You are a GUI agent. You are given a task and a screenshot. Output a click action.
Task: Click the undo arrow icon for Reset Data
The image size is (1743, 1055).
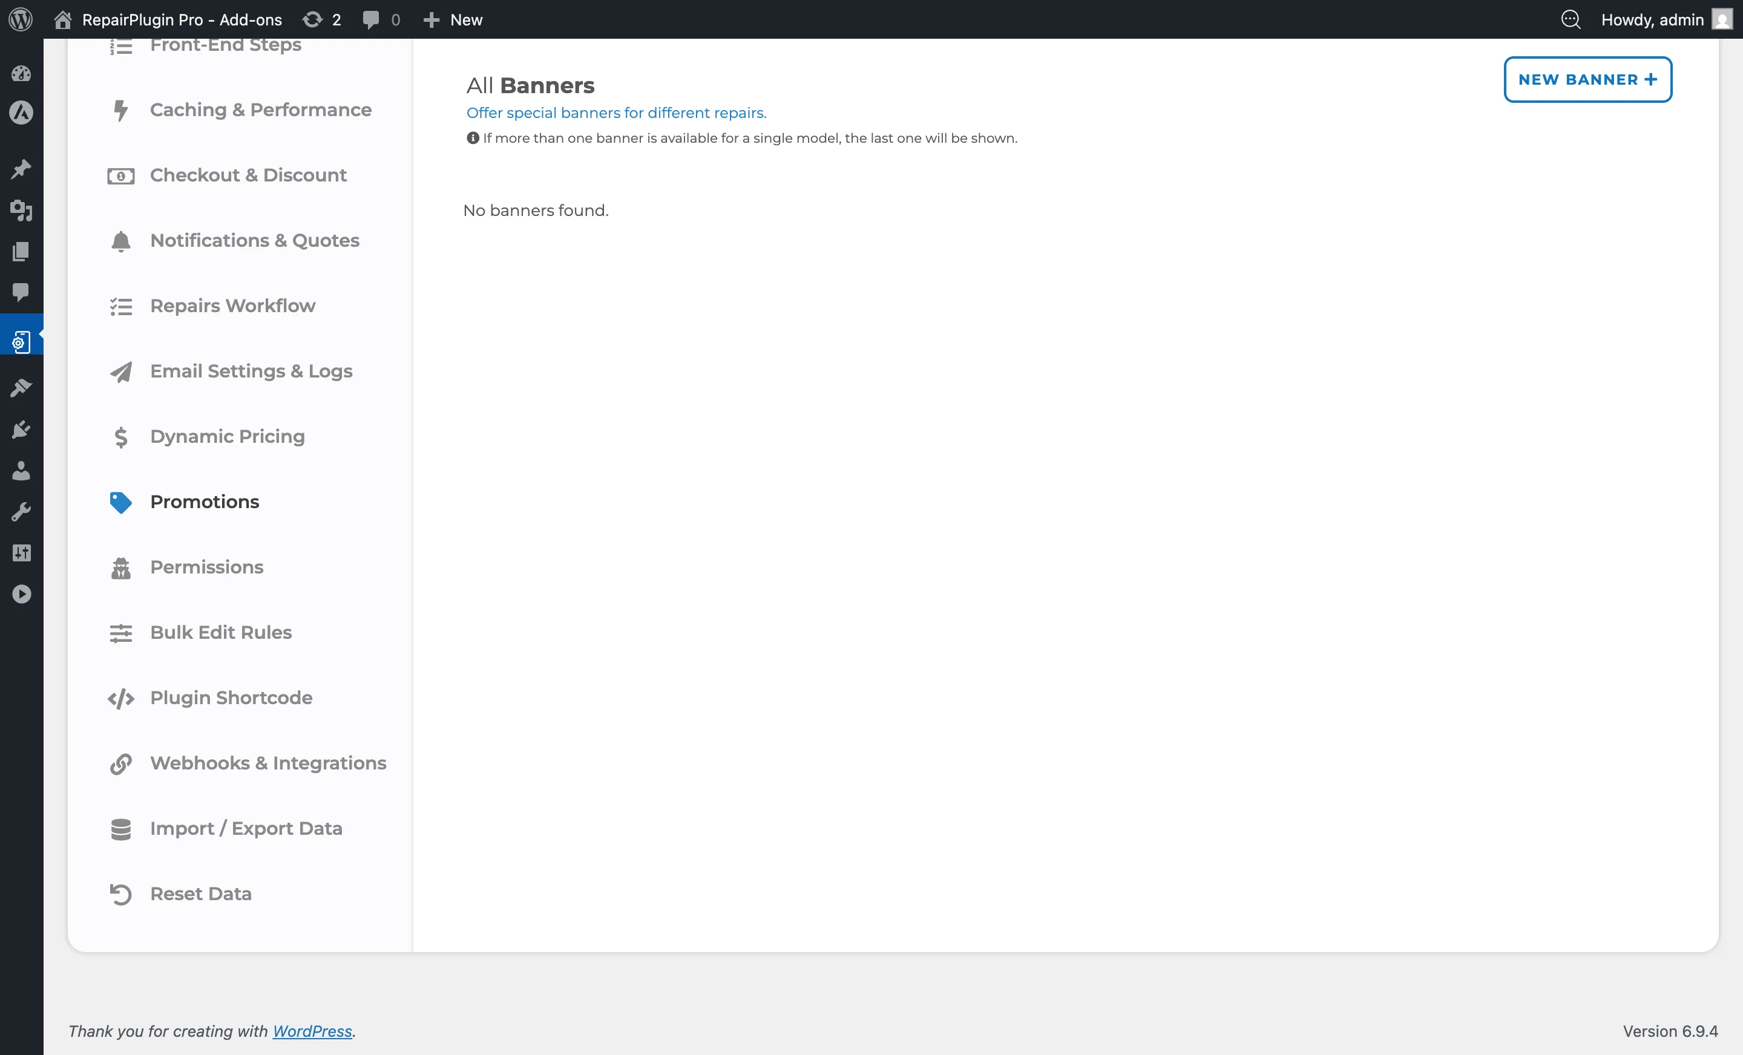121,895
